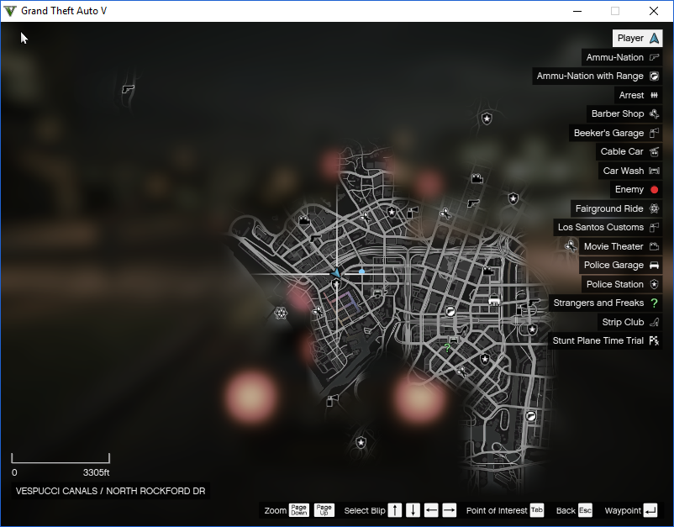The image size is (674, 527).
Task: Click the Esc key next to Back
Action: (585, 510)
